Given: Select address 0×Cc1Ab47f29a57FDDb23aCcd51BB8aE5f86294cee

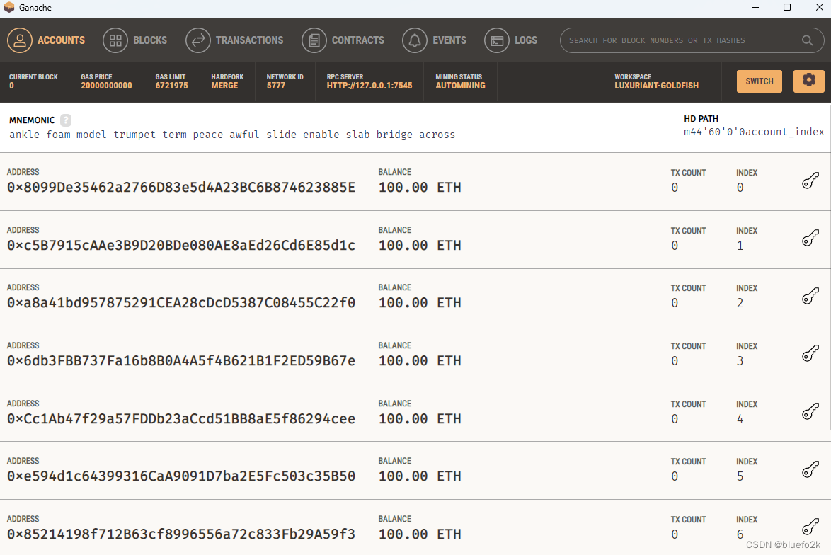Looking at the screenshot, I should pos(180,419).
